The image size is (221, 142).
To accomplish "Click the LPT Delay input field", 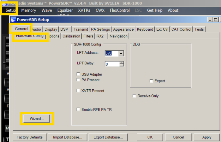I will [x=112, y=64].
